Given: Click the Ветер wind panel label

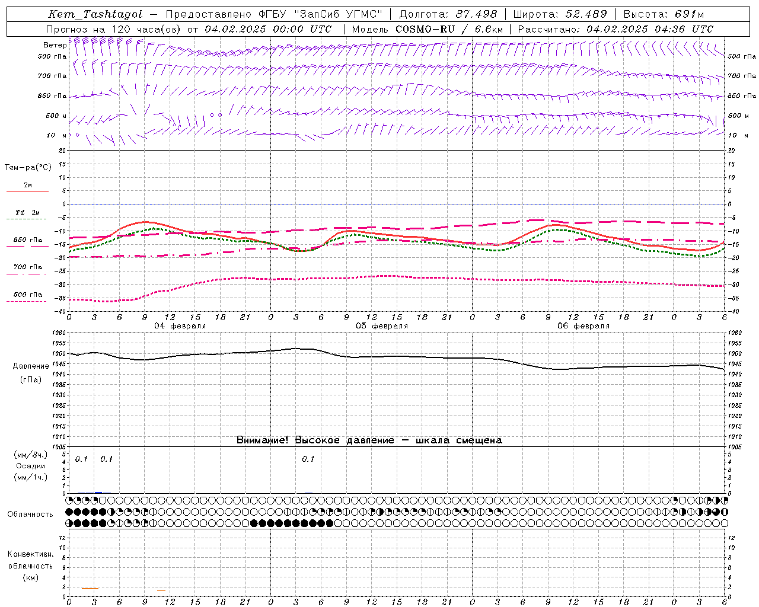Looking at the screenshot, I should click(55, 45).
